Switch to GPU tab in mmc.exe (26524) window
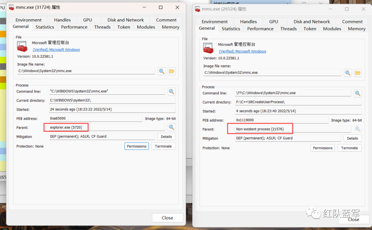The height and width of the screenshot is (230, 372). click(273, 22)
